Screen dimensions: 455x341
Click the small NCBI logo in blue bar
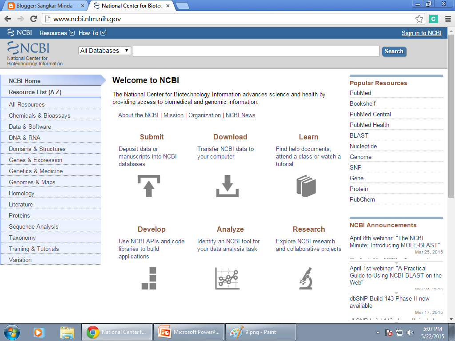(x=20, y=32)
